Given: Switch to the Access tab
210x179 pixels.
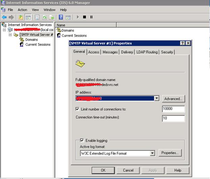Looking at the screenshot, I should pos(94,52).
